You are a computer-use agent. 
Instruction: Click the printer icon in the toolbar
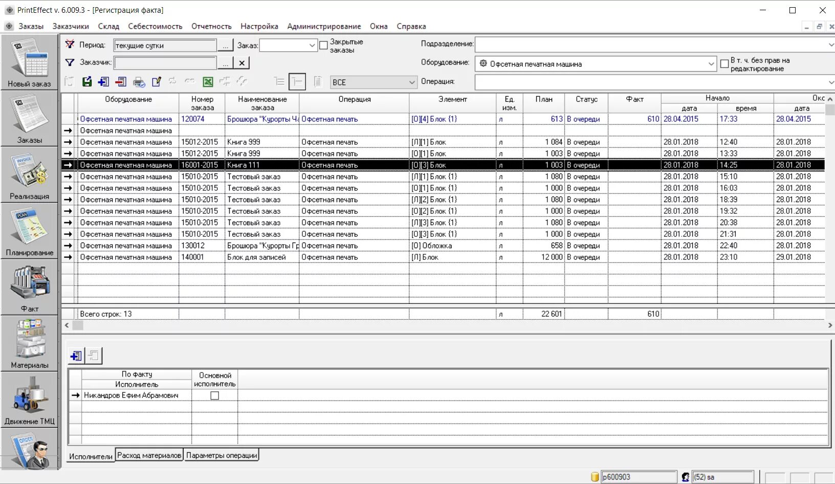pyautogui.click(x=139, y=82)
